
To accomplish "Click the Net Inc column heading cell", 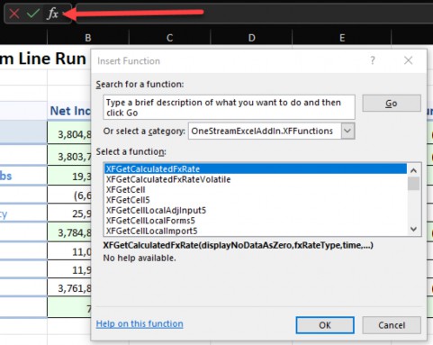I will click(x=69, y=111).
